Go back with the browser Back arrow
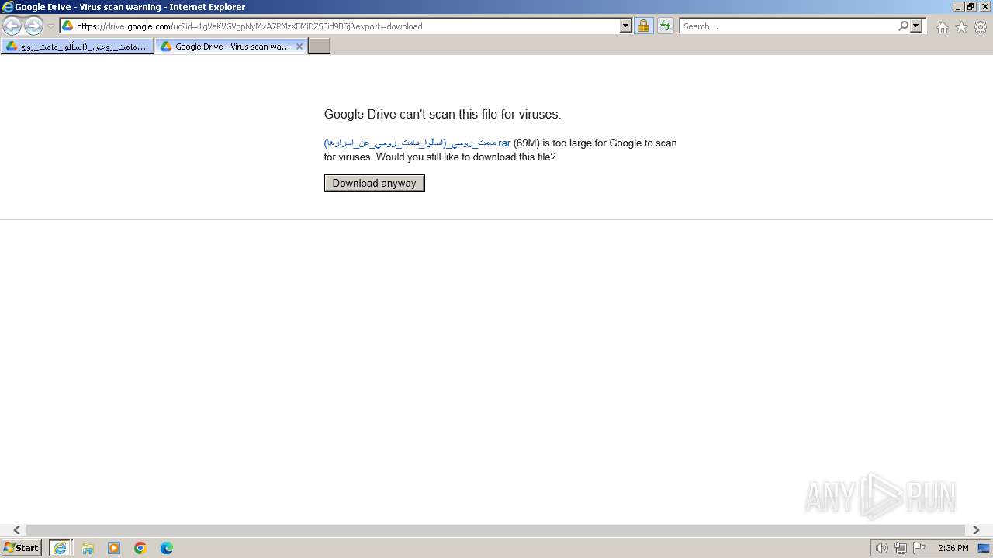 [x=12, y=26]
